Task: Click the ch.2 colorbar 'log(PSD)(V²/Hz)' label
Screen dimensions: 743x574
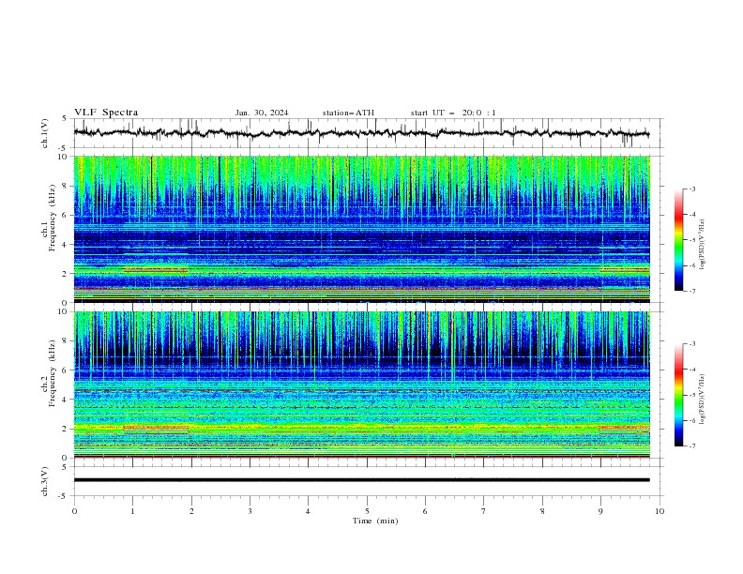Action: tap(702, 399)
